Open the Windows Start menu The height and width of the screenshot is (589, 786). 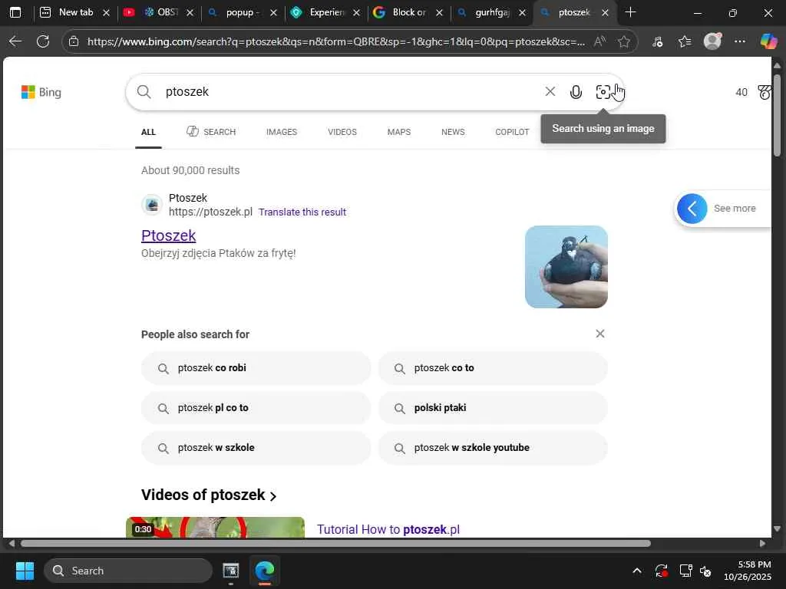tap(25, 571)
